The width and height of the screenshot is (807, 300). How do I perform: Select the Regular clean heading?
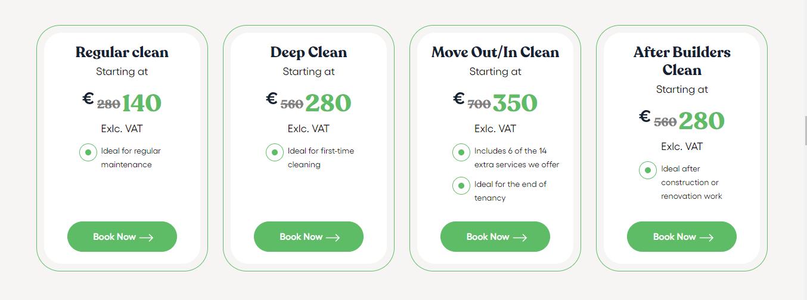point(122,52)
